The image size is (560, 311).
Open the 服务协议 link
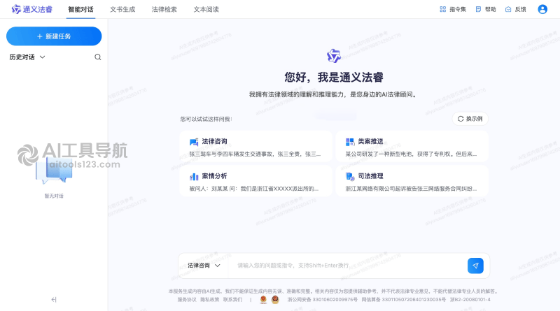pos(187,300)
